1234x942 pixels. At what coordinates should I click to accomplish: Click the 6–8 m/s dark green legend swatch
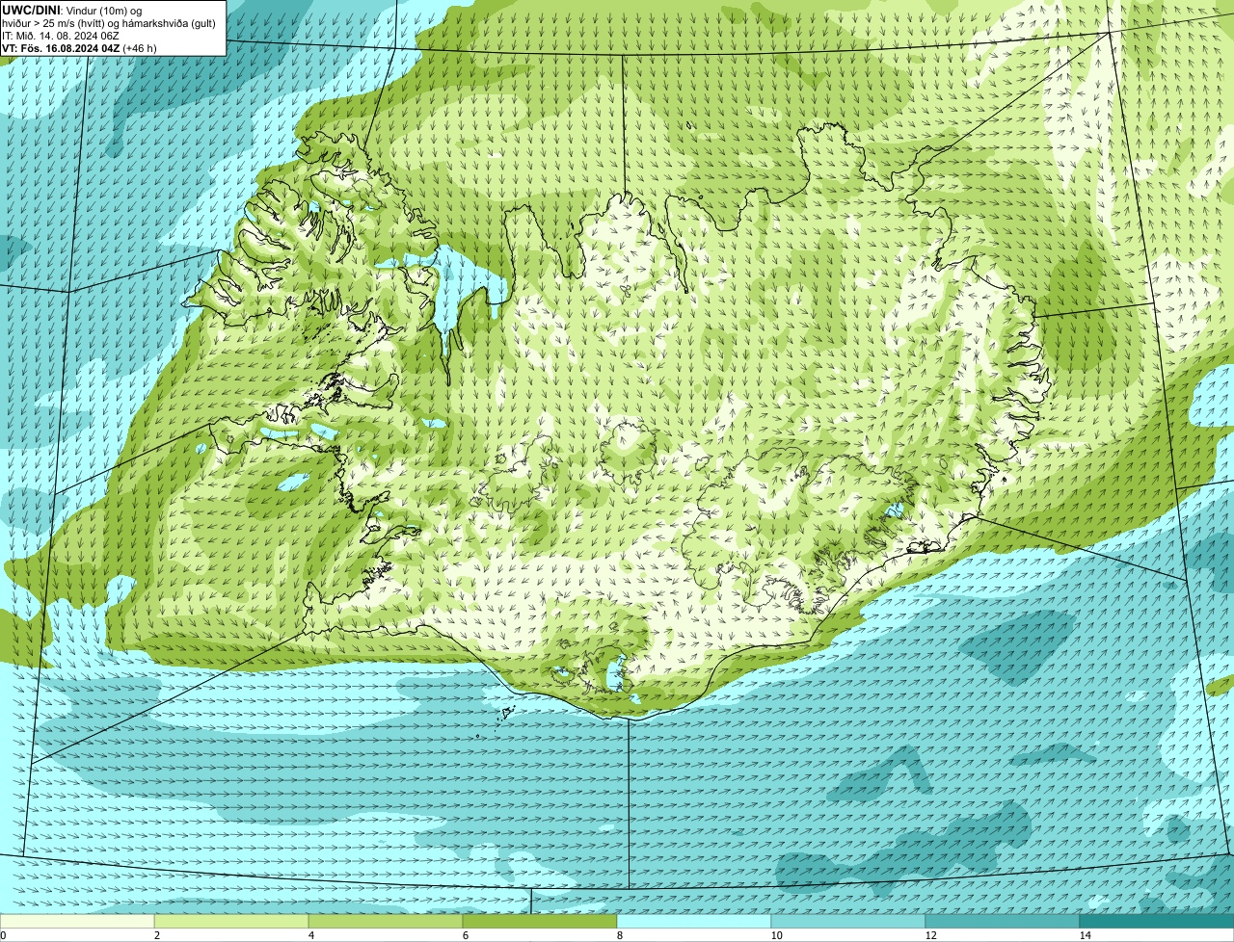pos(540,921)
